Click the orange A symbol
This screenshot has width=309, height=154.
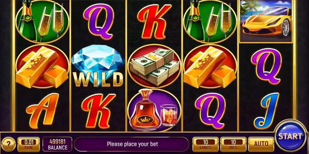[x=42, y=111]
